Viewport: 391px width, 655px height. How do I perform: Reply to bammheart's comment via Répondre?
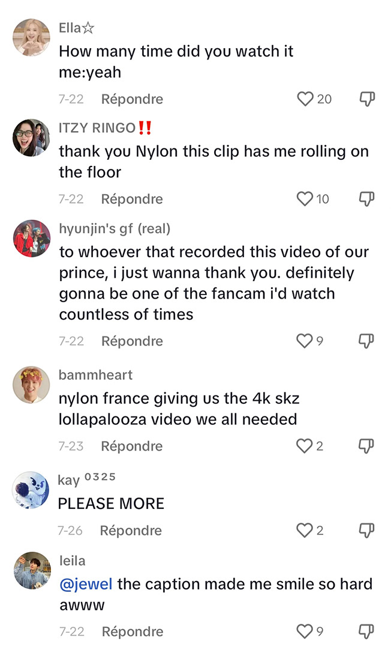[132, 446]
